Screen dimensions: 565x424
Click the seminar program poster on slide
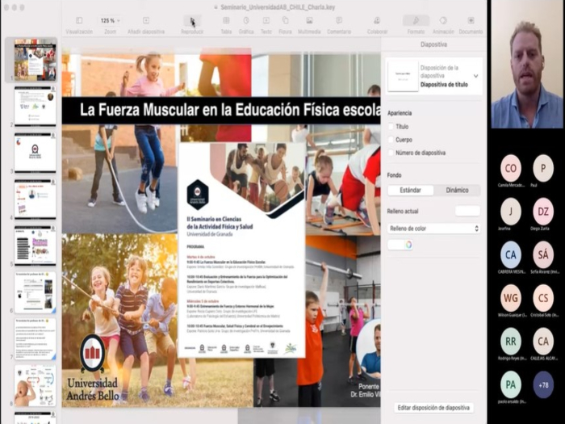[x=241, y=250]
